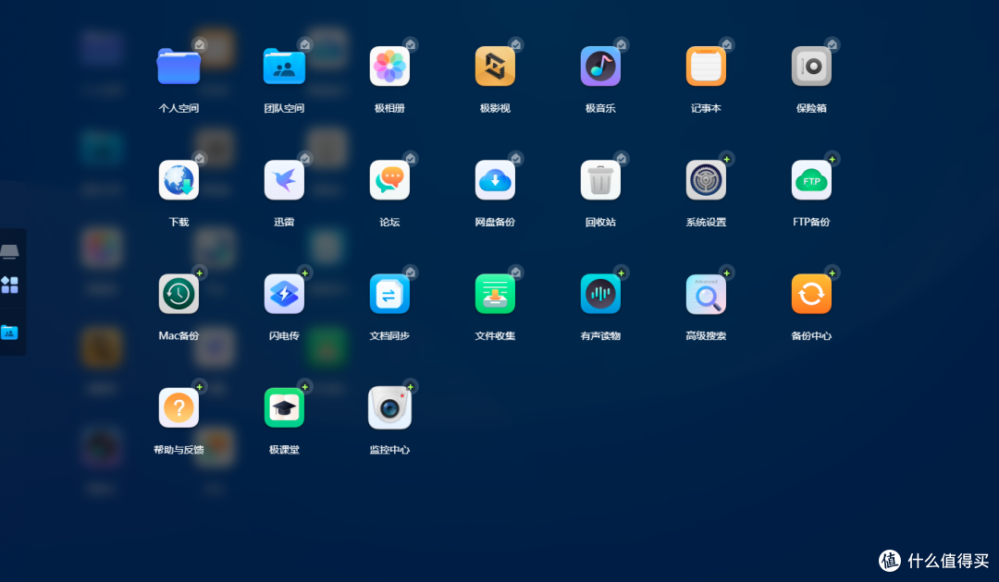Click the check badge on 记事本
The height and width of the screenshot is (582, 999).
[726, 44]
